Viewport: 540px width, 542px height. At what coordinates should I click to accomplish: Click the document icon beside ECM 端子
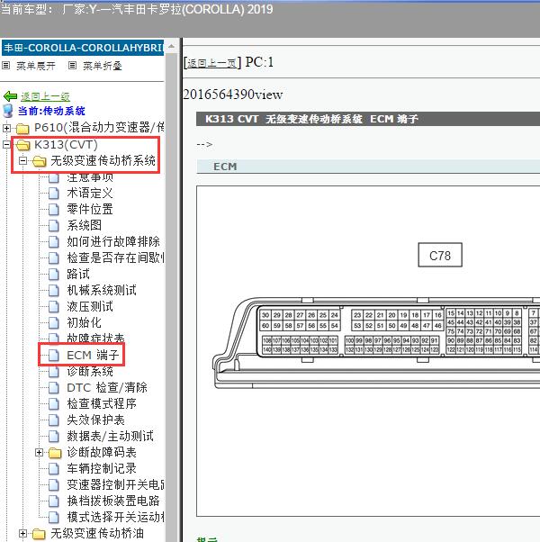click(54, 355)
